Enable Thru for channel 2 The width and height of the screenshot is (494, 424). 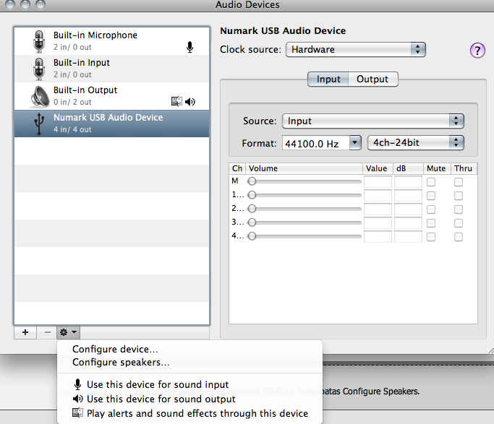459,209
